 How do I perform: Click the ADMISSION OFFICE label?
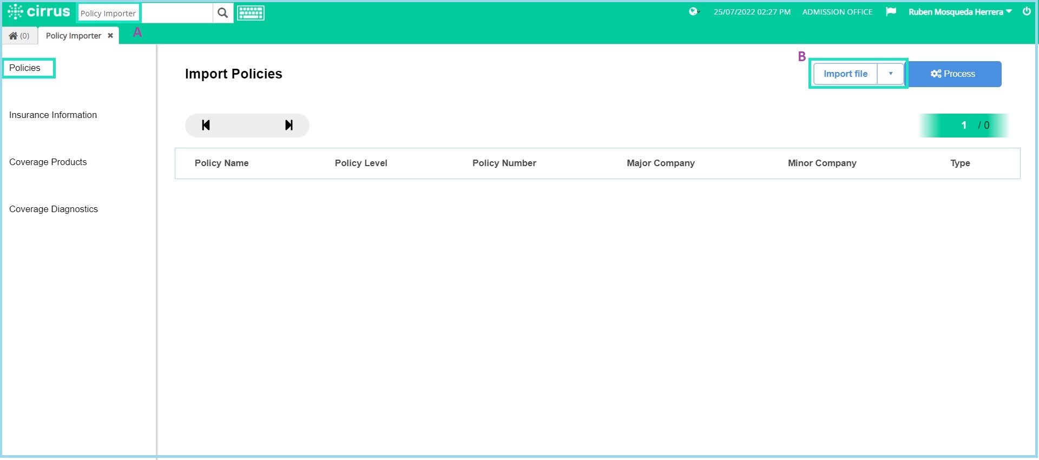(837, 11)
